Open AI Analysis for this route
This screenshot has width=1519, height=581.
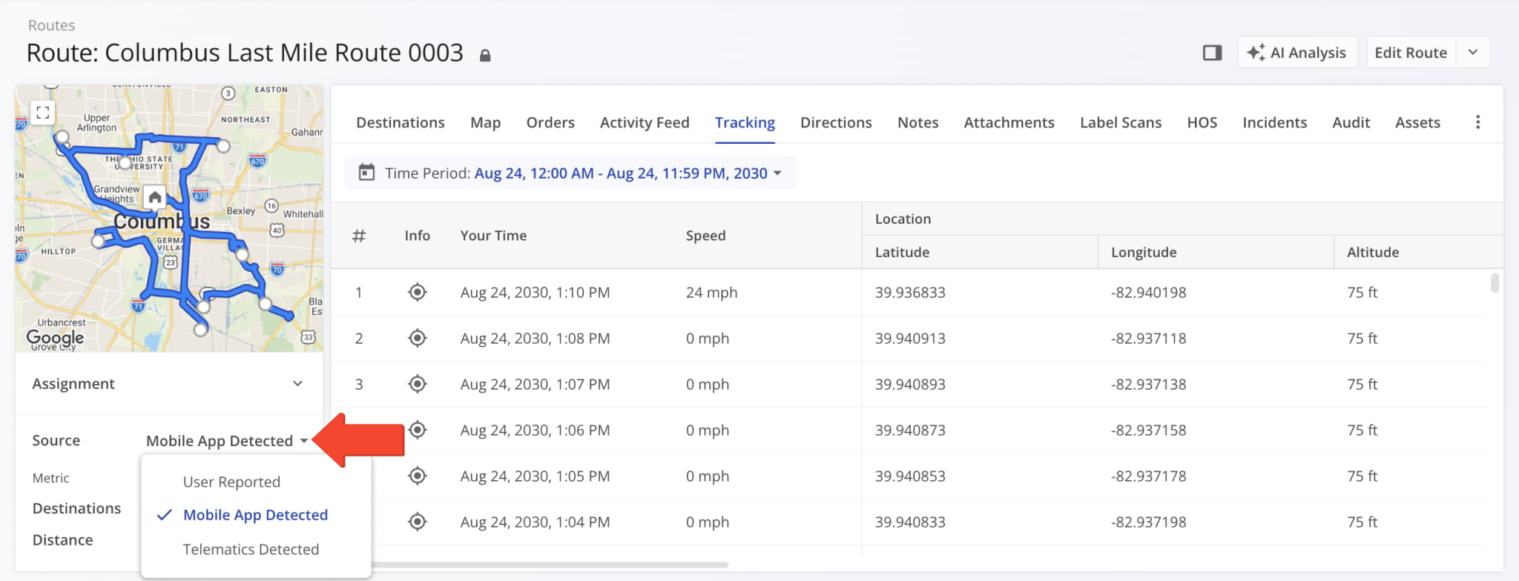click(1297, 53)
